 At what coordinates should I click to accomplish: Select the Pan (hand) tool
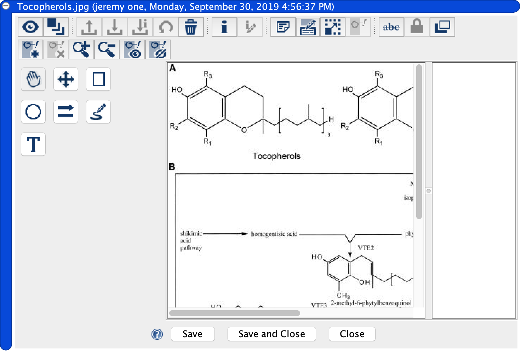33,79
